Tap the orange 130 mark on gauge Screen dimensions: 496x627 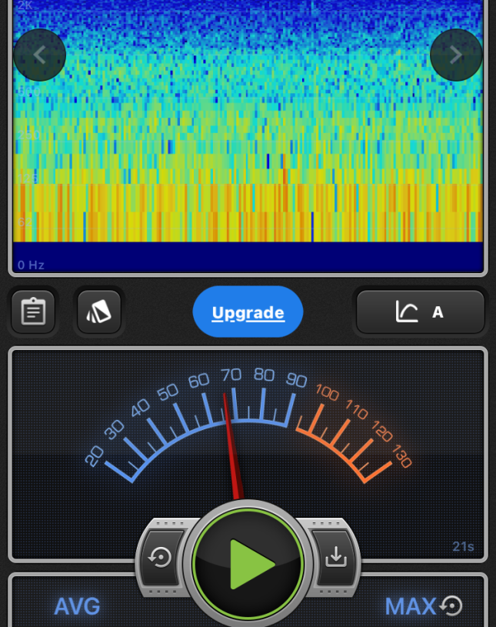coord(401,457)
